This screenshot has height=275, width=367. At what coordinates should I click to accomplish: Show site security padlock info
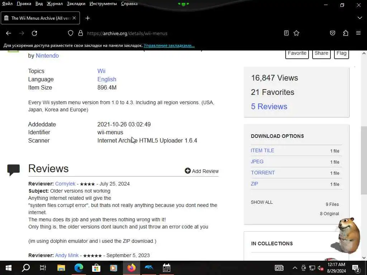(81, 33)
